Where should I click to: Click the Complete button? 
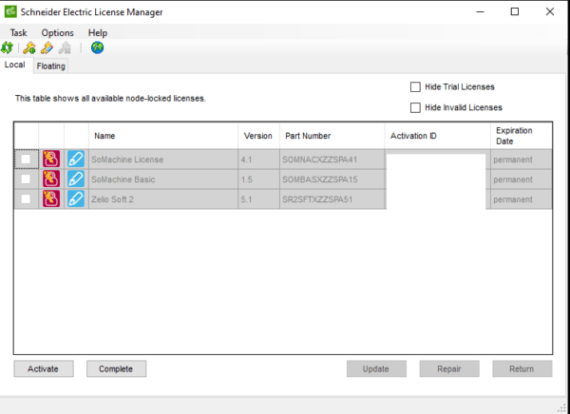tap(116, 369)
